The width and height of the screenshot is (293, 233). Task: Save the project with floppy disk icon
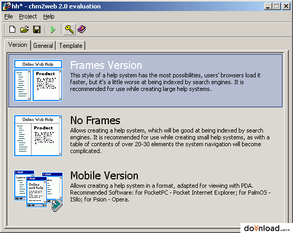(x=37, y=29)
